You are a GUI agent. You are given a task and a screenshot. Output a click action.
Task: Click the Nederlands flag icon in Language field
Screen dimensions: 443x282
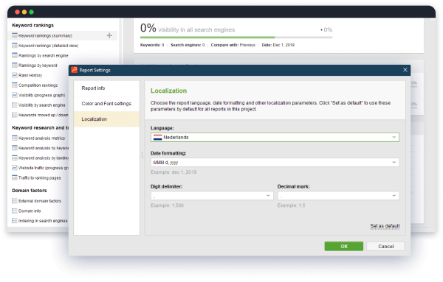(157, 137)
